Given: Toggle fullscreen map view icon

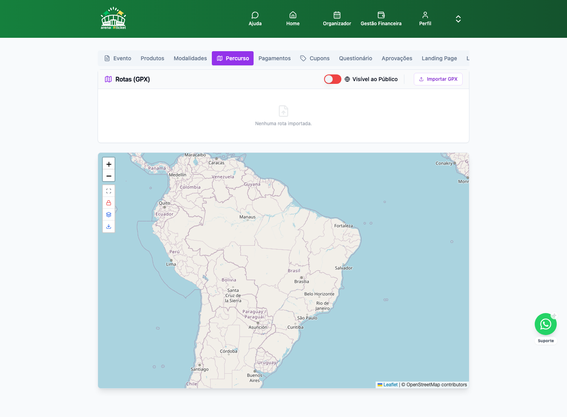Looking at the screenshot, I should tap(109, 191).
